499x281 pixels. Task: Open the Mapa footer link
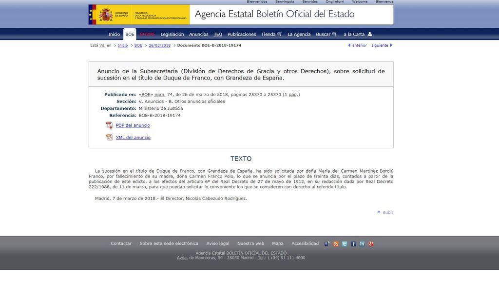(x=277, y=243)
